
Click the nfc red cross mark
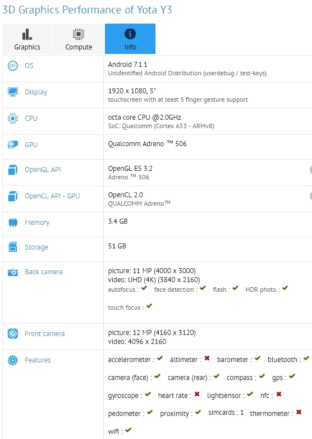pyautogui.click(x=279, y=394)
